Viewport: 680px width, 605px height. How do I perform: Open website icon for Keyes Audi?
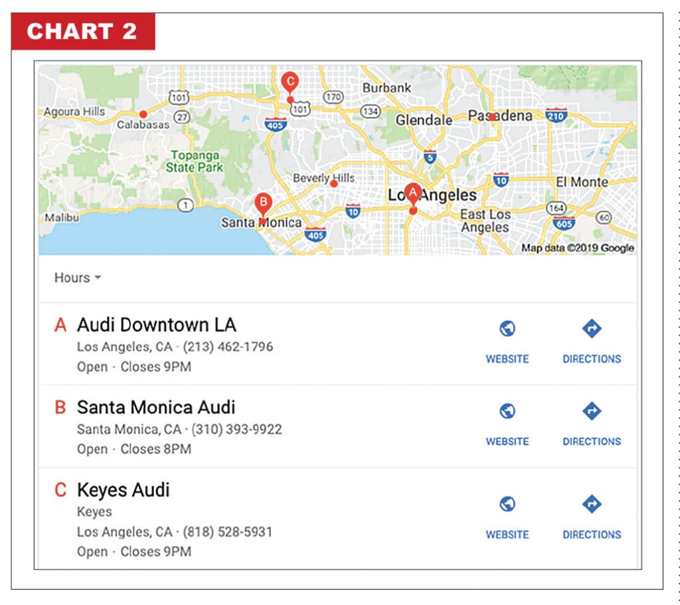[507, 504]
